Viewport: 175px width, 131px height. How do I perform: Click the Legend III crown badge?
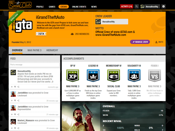click(x=93, y=76)
